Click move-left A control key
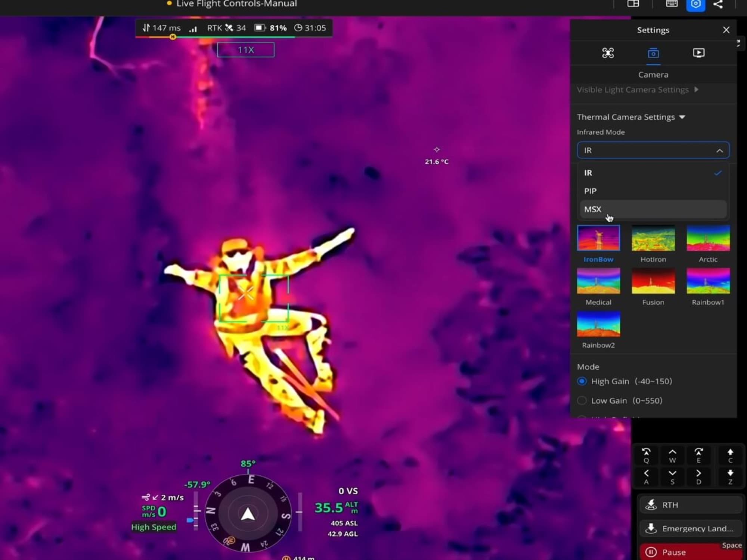Image resolution: width=747 pixels, height=560 pixels. pos(646,477)
